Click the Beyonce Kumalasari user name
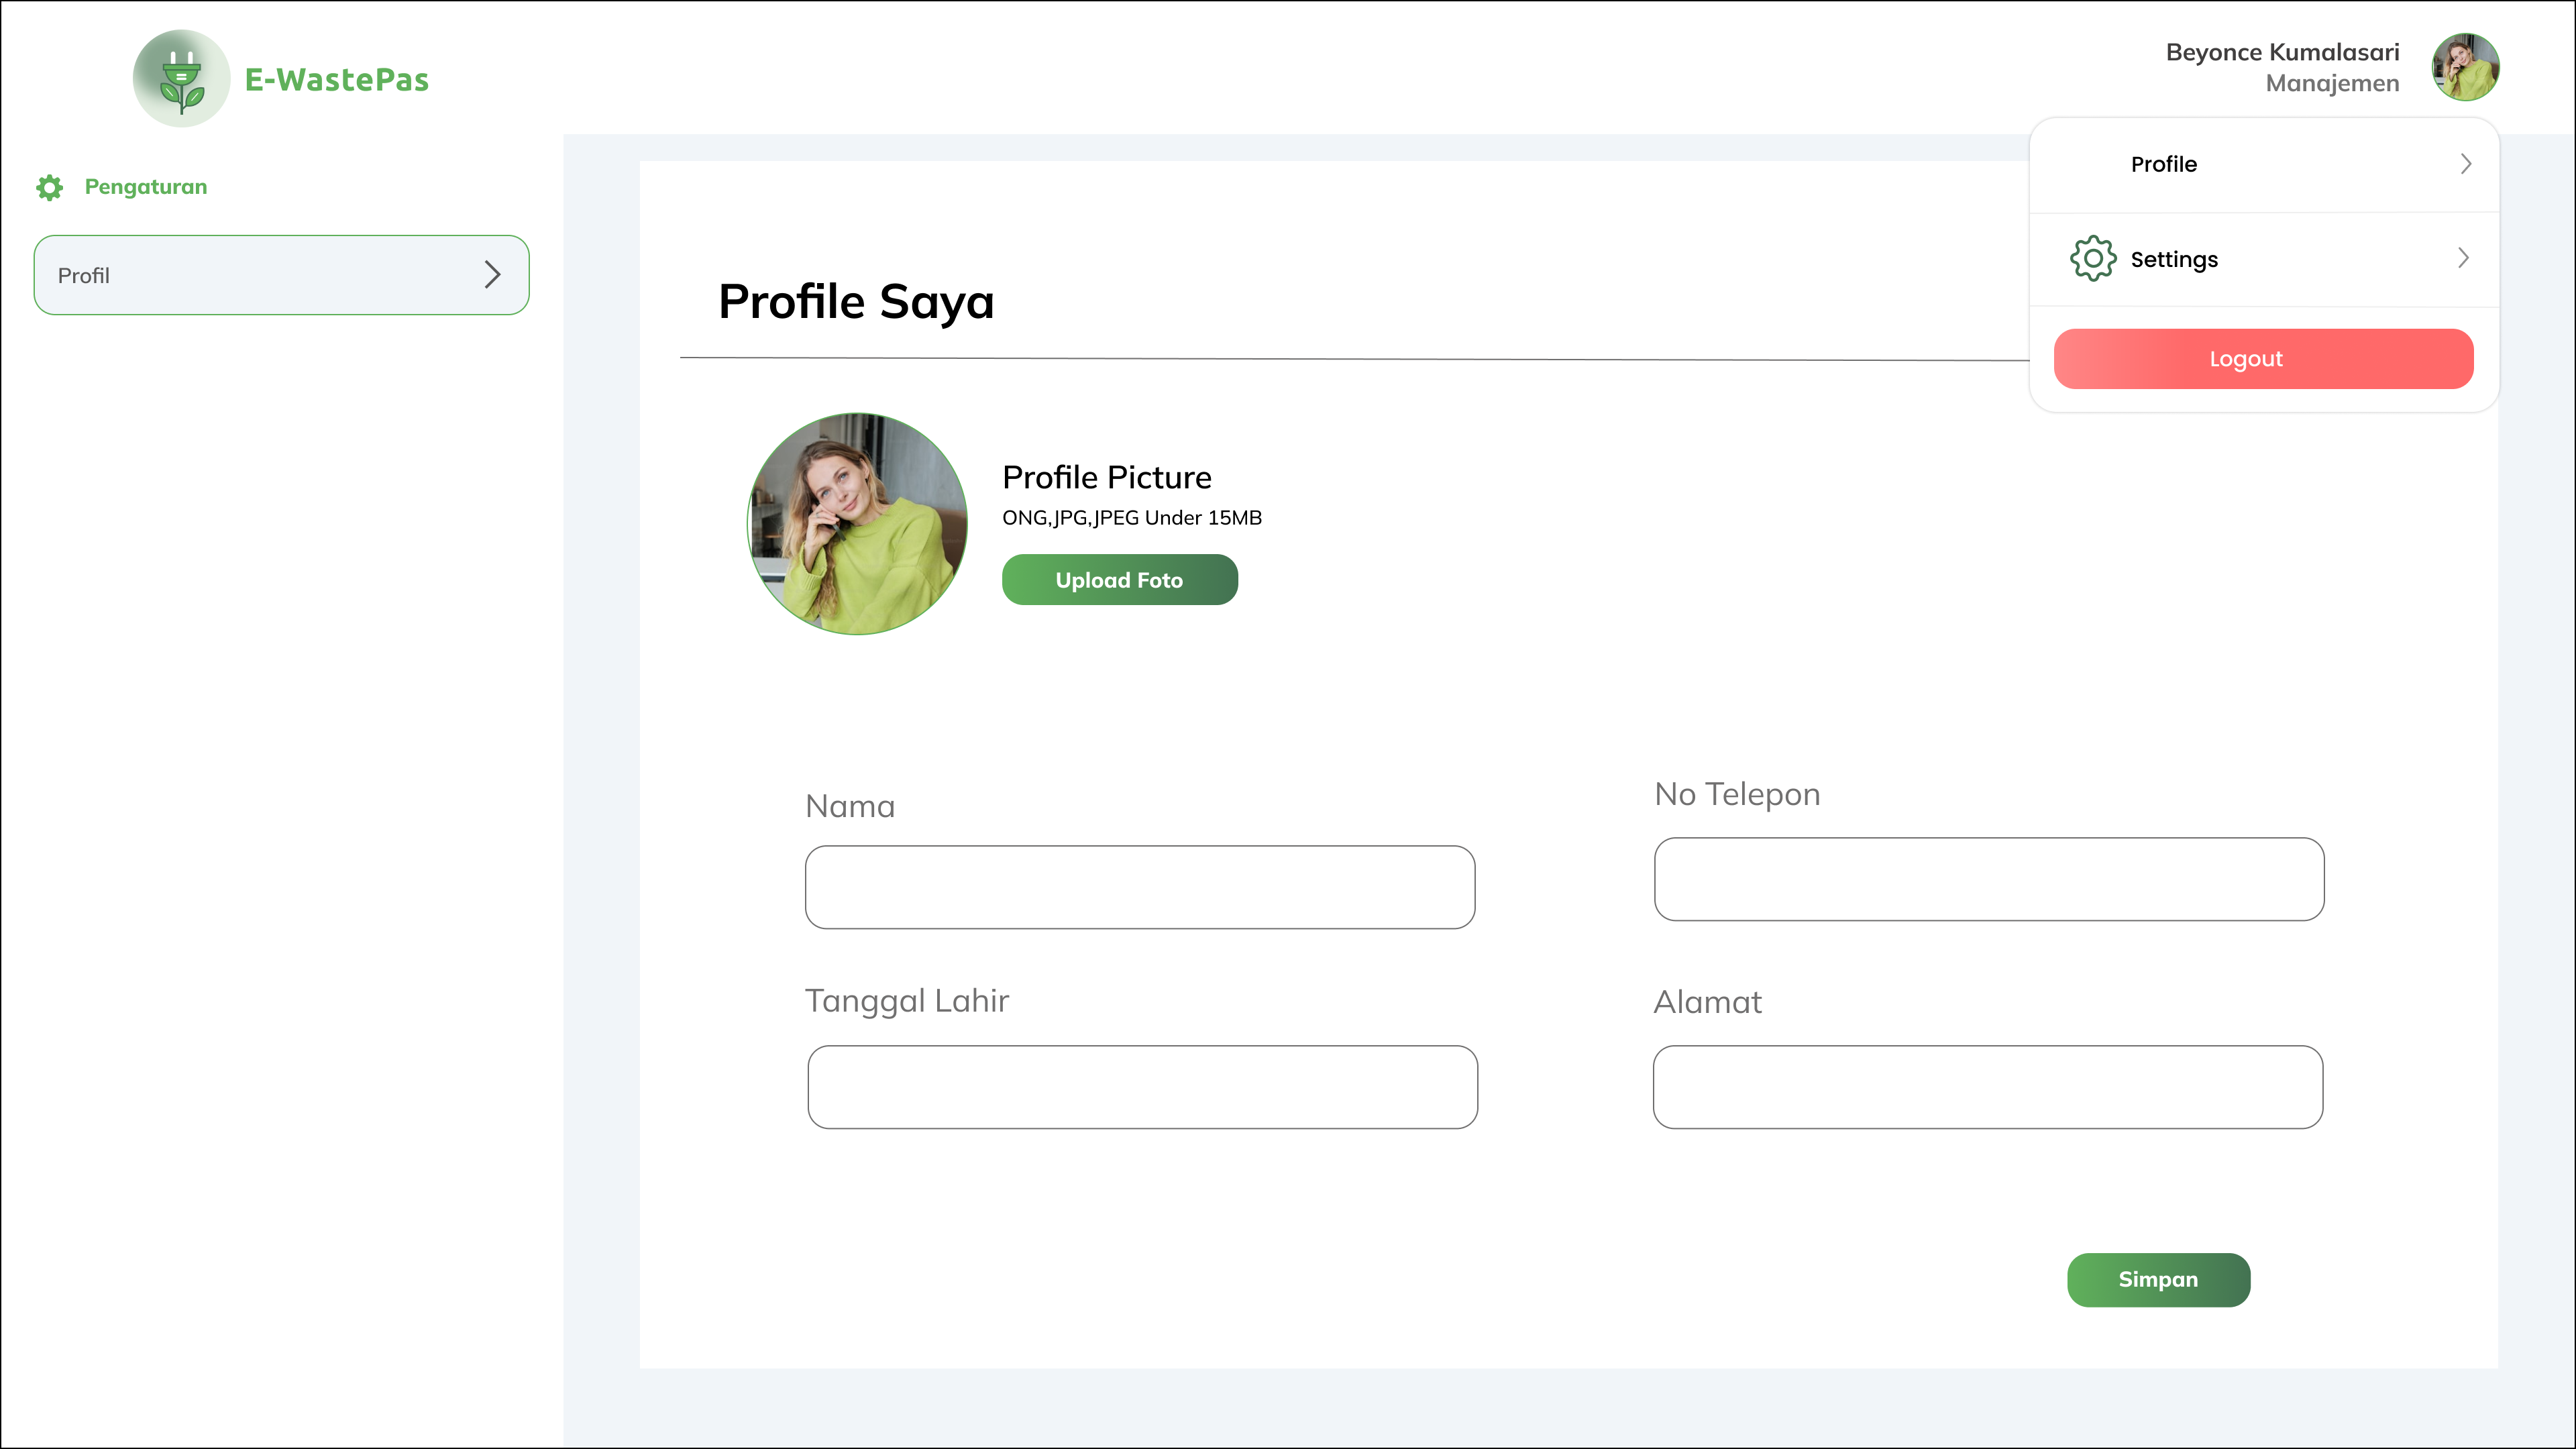 (2282, 52)
